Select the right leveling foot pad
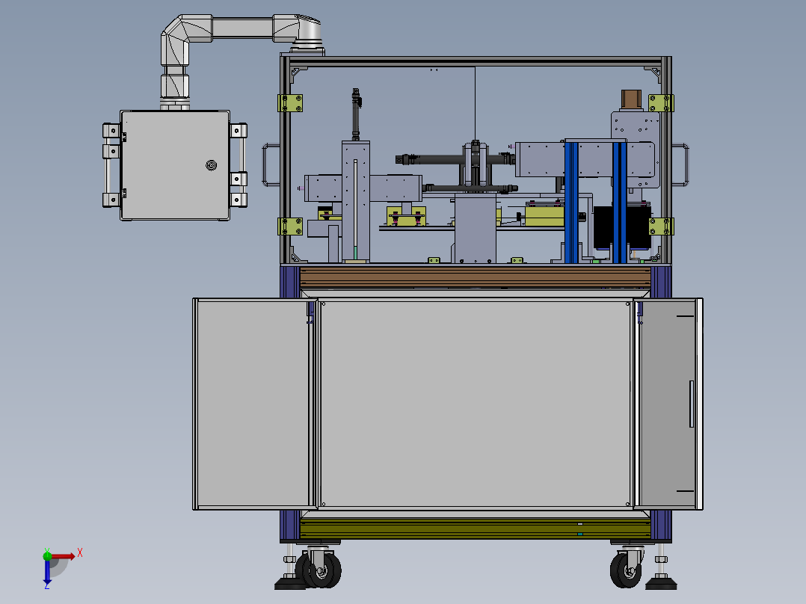The height and width of the screenshot is (604, 806). 661,583
